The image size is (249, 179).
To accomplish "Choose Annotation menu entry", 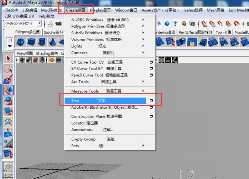I will click(92, 130).
